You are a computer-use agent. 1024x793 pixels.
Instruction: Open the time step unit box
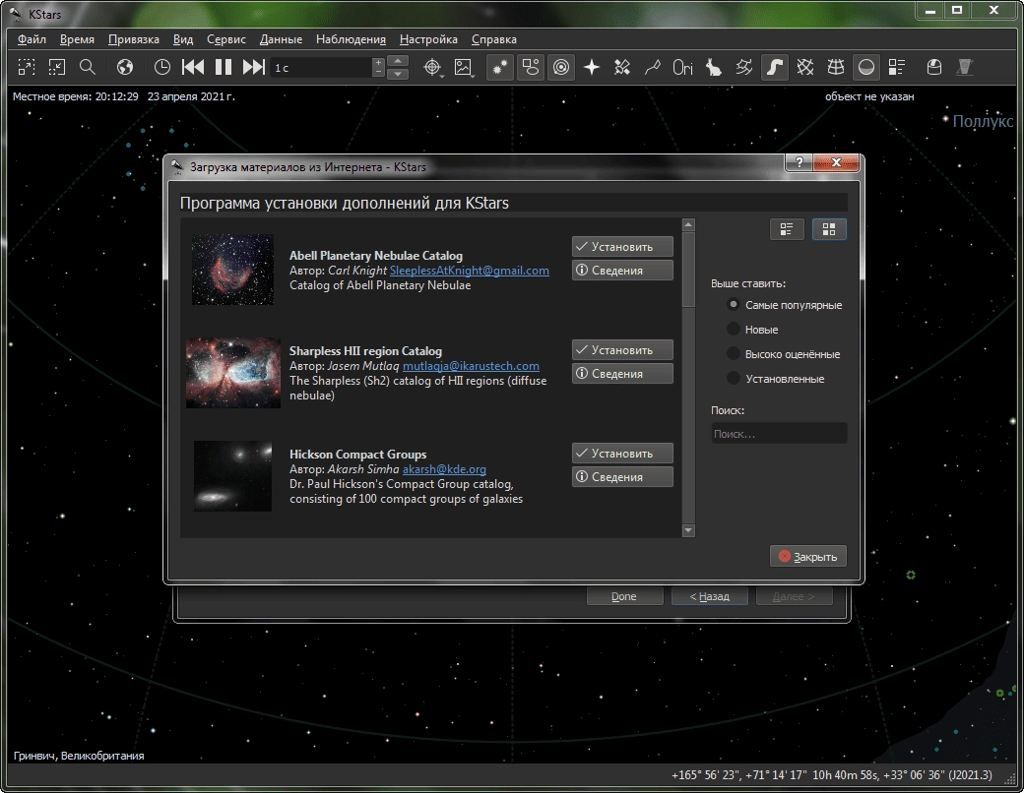pos(321,67)
